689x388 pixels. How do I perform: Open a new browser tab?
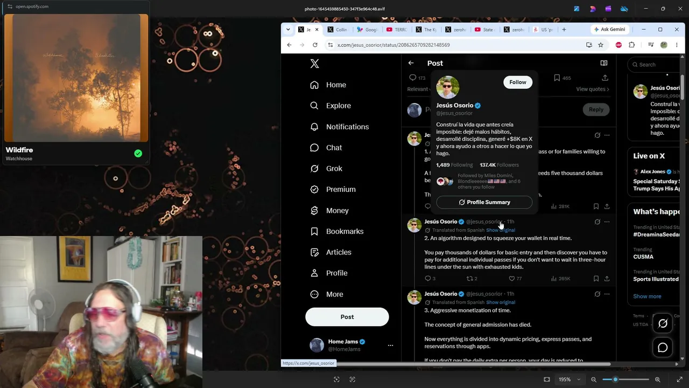[x=564, y=30]
